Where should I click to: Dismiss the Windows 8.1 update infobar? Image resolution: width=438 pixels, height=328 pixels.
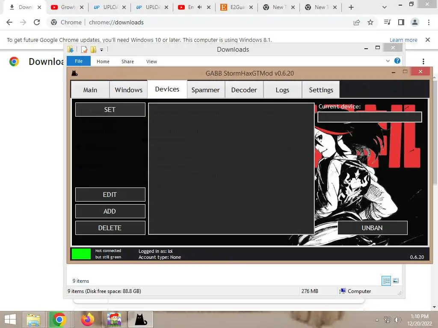pos(428,40)
